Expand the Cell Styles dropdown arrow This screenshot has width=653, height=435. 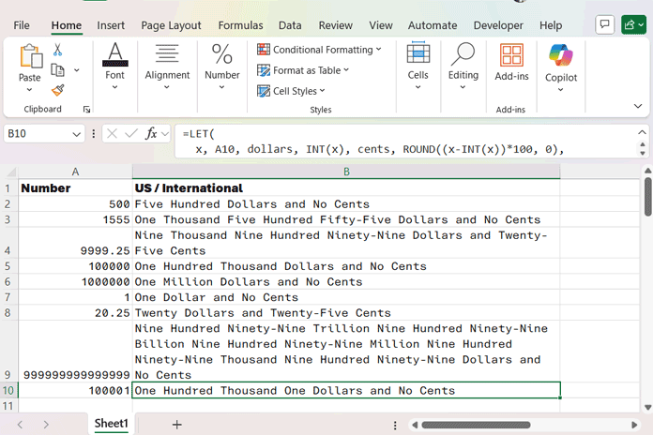click(x=323, y=91)
